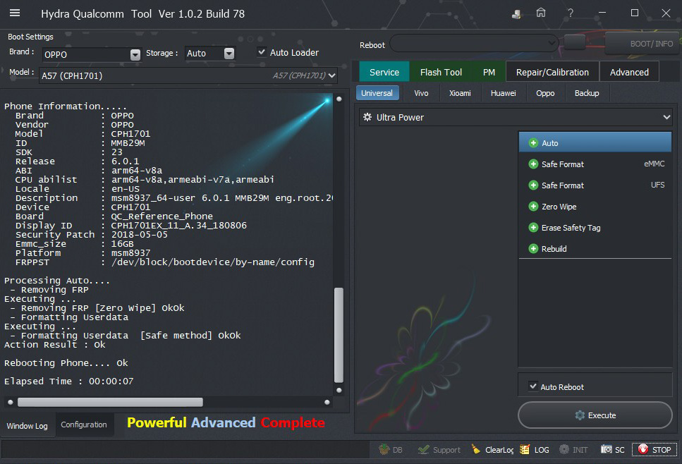The width and height of the screenshot is (682, 464).
Task: Click the scroll-up dot atop log scrollbar
Action: [339, 99]
